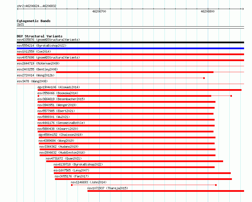Open the DGV Structural Variants track title
Viewport: 252px width, 202px height.
(x=40, y=36)
